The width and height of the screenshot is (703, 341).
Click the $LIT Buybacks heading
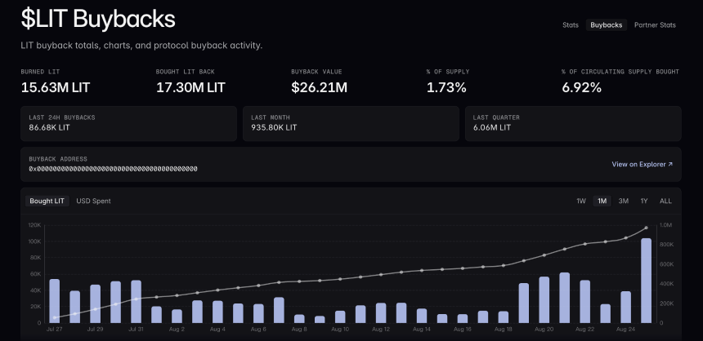(x=98, y=20)
